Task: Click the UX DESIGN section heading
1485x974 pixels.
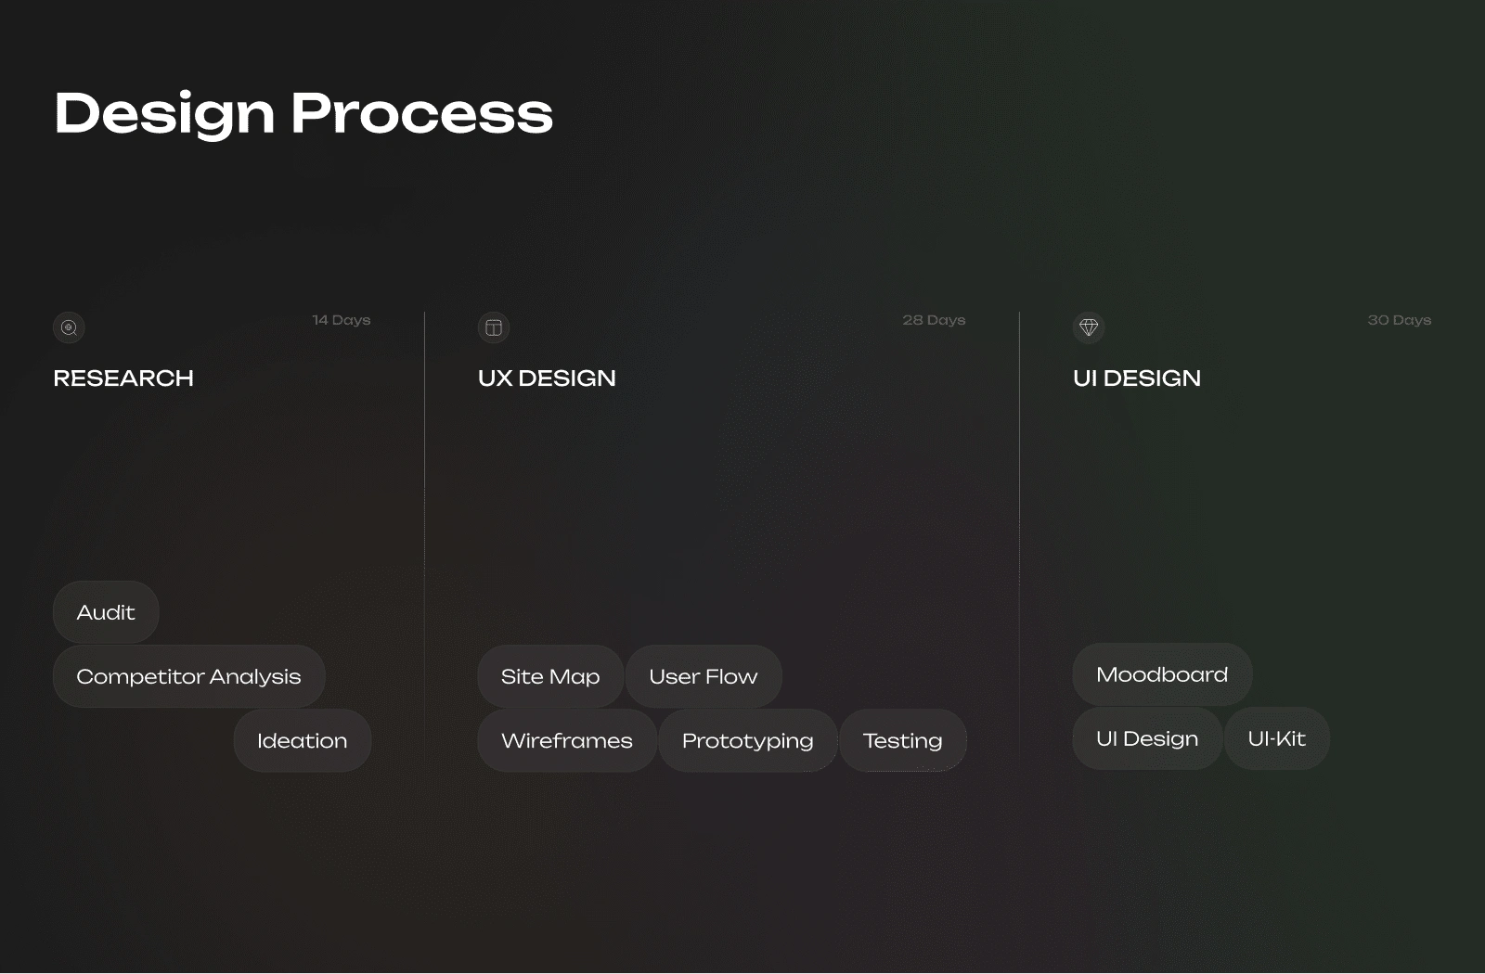Action: pos(547,378)
